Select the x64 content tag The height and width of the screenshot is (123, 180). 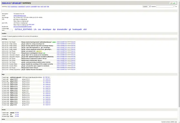tap(85, 29)
